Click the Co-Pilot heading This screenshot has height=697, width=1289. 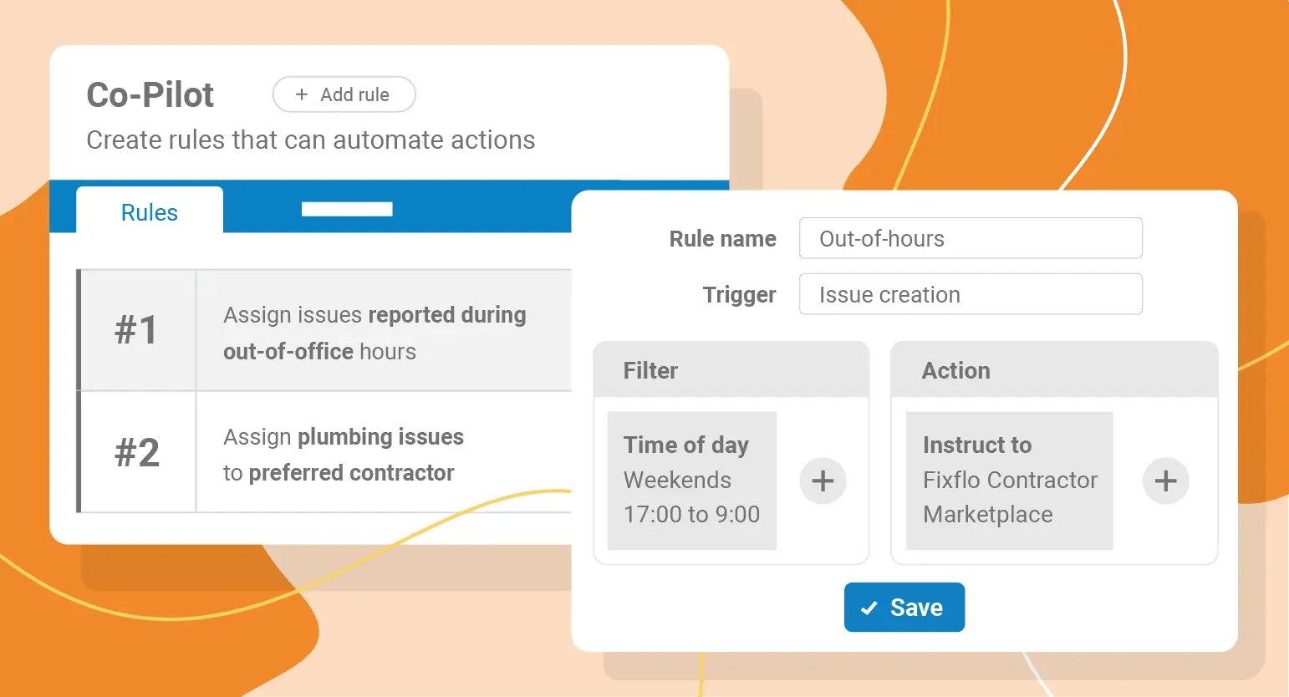click(150, 94)
